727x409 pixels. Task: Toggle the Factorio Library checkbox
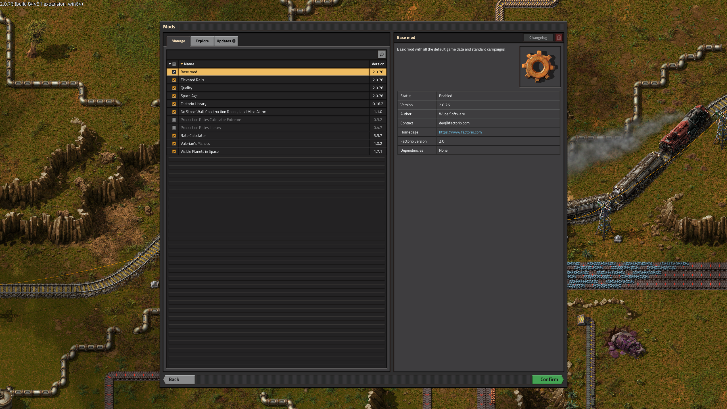[174, 104]
